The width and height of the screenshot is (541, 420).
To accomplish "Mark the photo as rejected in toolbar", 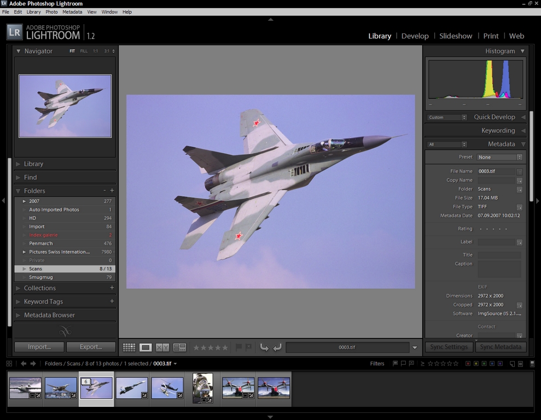I will tap(248, 347).
